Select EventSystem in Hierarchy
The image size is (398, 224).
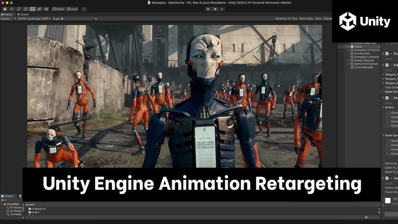tap(362, 53)
